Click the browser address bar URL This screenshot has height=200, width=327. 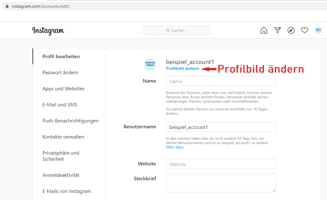[41, 6]
